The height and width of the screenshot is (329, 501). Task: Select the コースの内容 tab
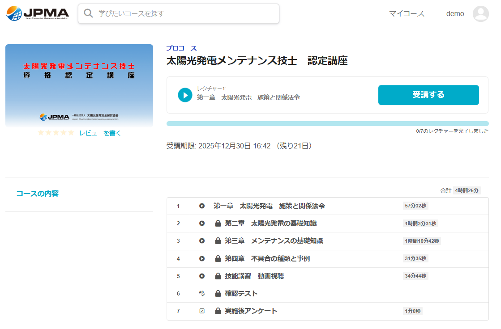point(38,194)
